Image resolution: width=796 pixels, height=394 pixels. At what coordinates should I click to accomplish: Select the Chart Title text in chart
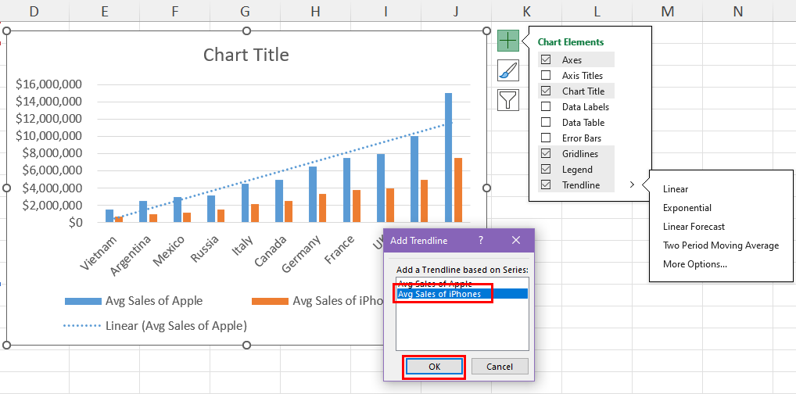coord(246,54)
